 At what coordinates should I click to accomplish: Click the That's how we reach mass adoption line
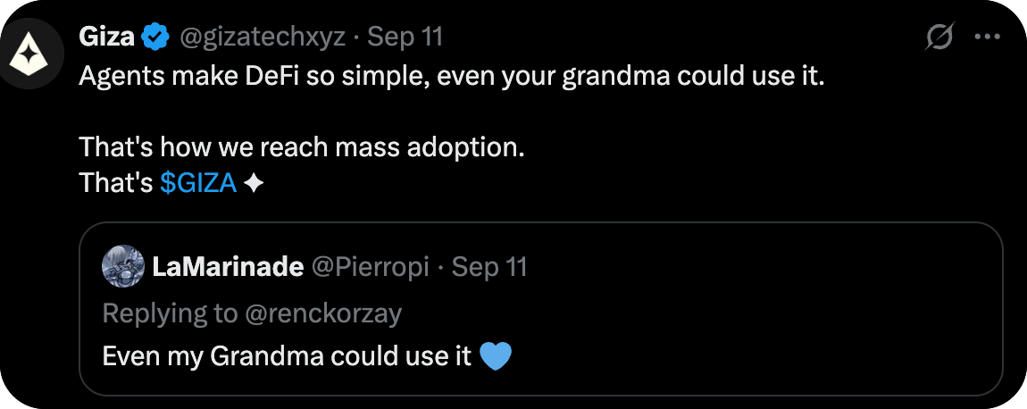tap(301, 147)
